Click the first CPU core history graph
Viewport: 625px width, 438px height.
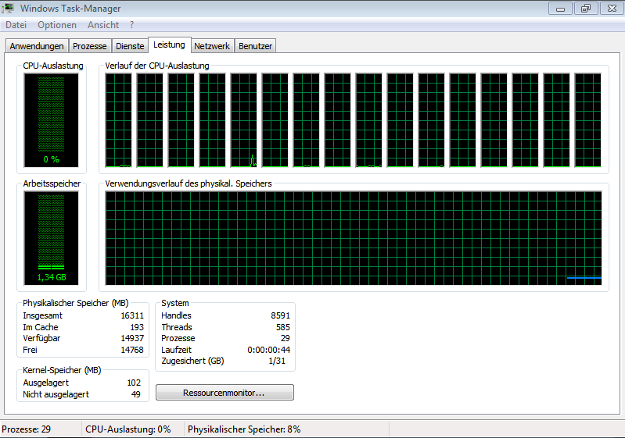pos(118,120)
